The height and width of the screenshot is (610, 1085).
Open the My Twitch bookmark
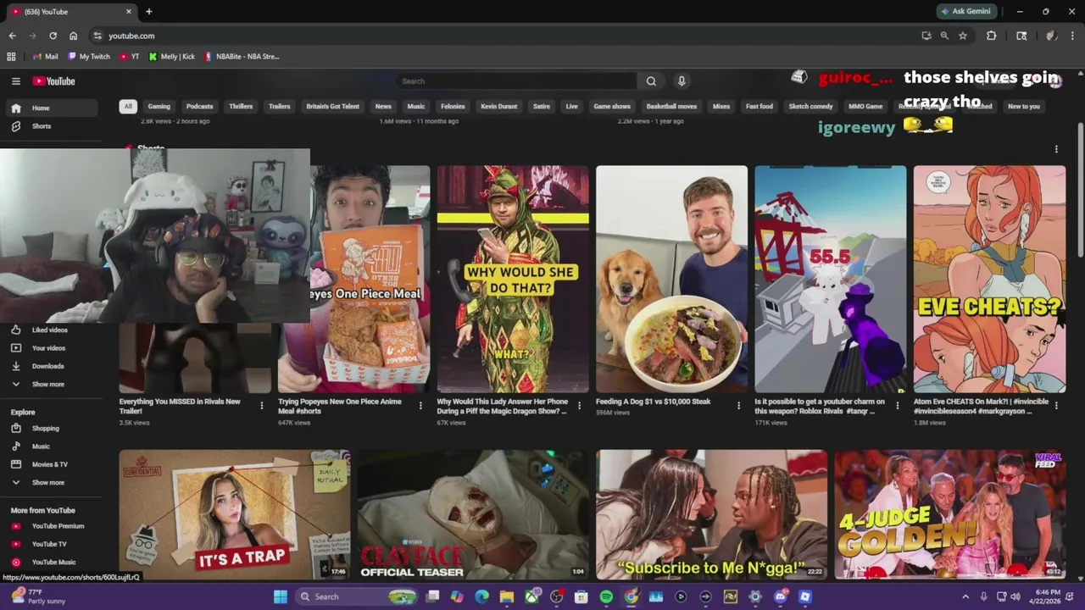[89, 57]
